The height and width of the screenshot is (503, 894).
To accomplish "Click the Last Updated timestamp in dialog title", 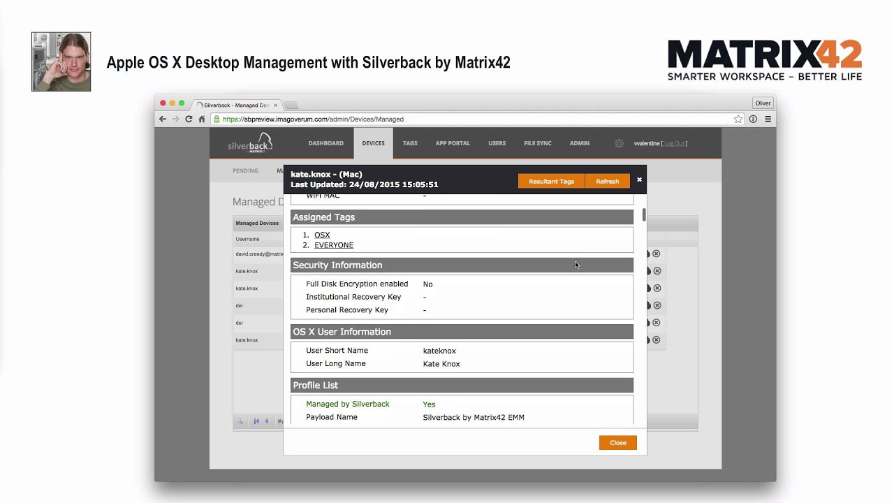I will coord(365,185).
